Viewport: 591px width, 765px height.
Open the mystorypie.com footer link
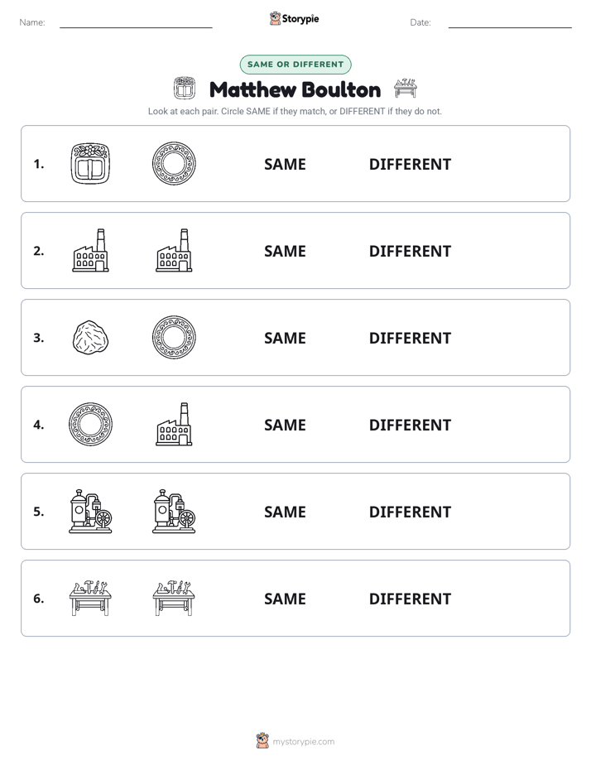[303, 742]
